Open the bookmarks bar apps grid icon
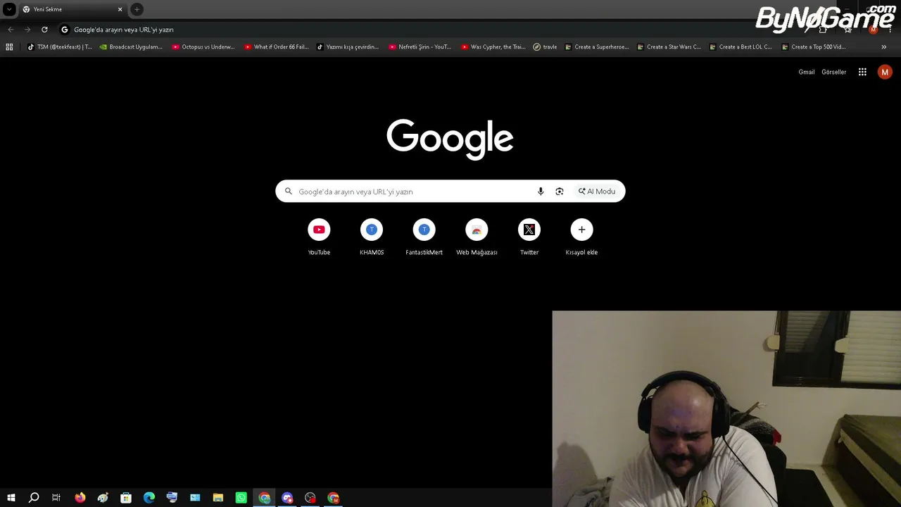 point(9,47)
